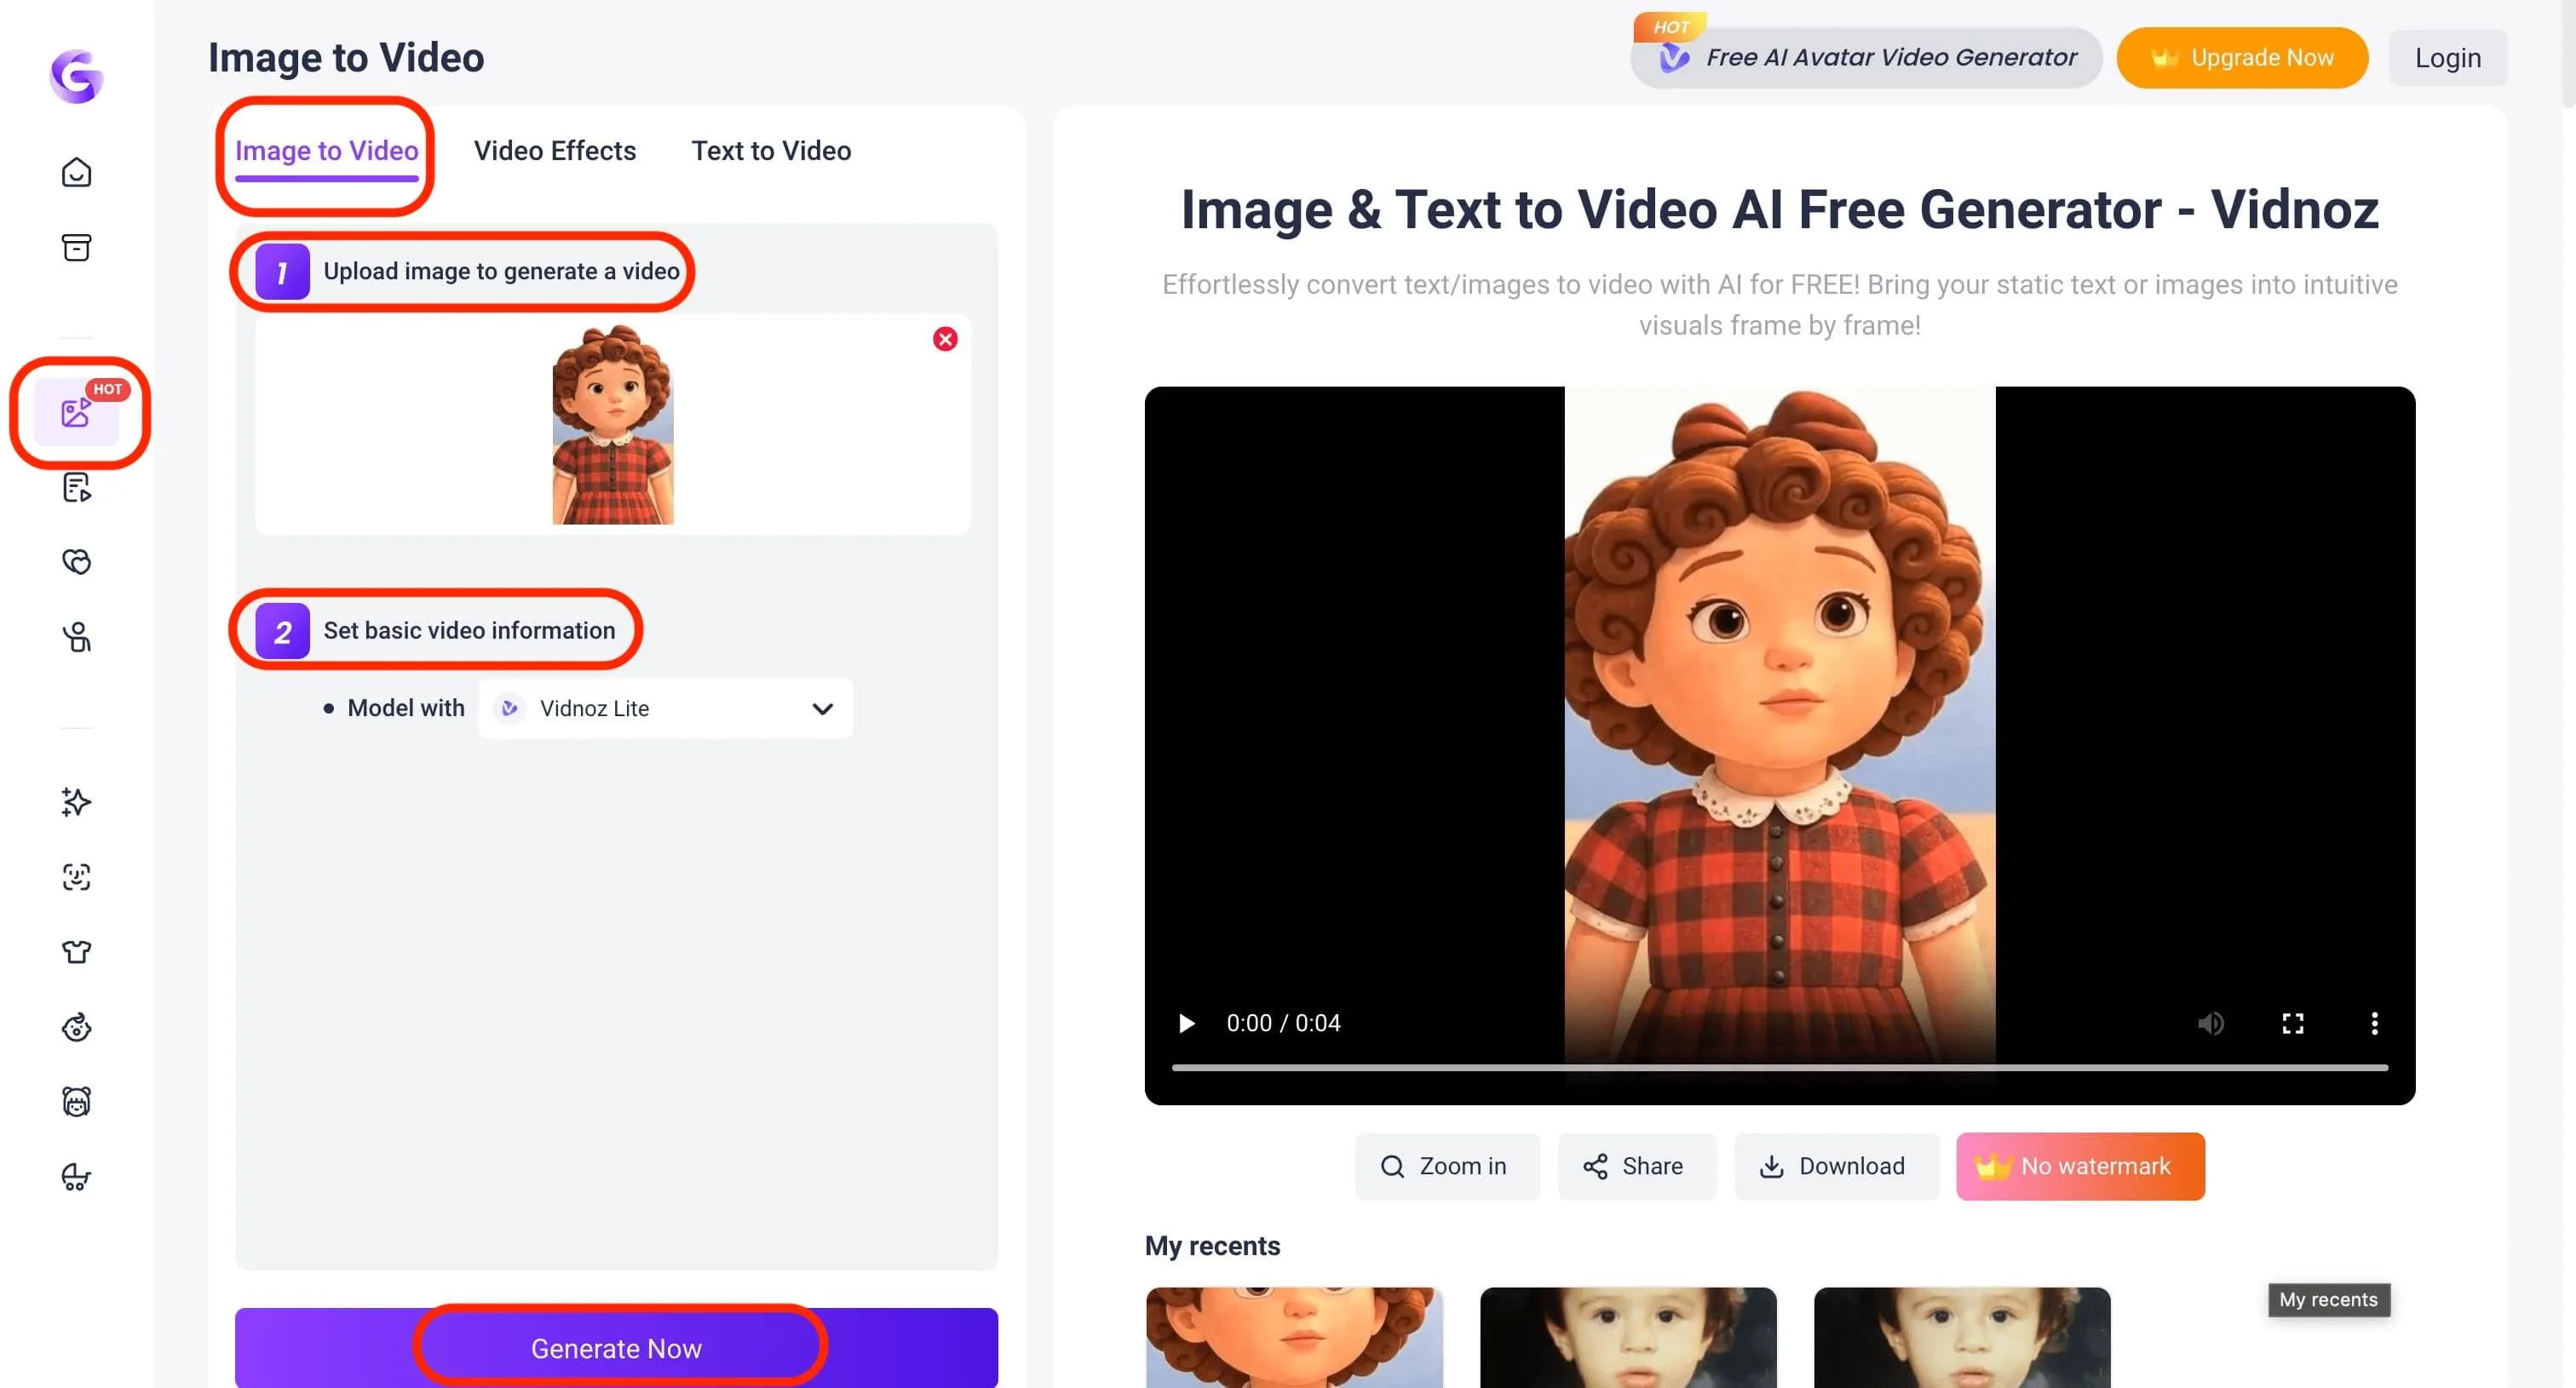Open the HOT image-to-video sidebar tool

[76, 411]
